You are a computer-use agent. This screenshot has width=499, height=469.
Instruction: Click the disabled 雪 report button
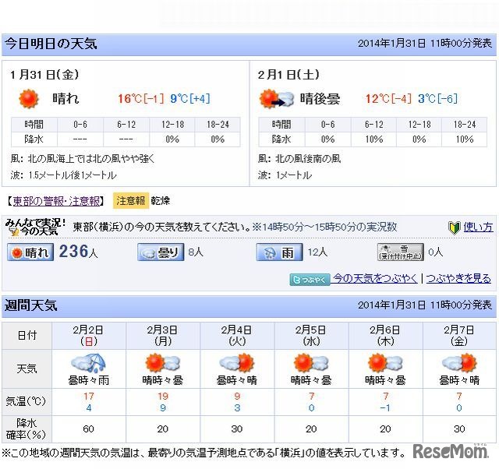tap(401, 252)
